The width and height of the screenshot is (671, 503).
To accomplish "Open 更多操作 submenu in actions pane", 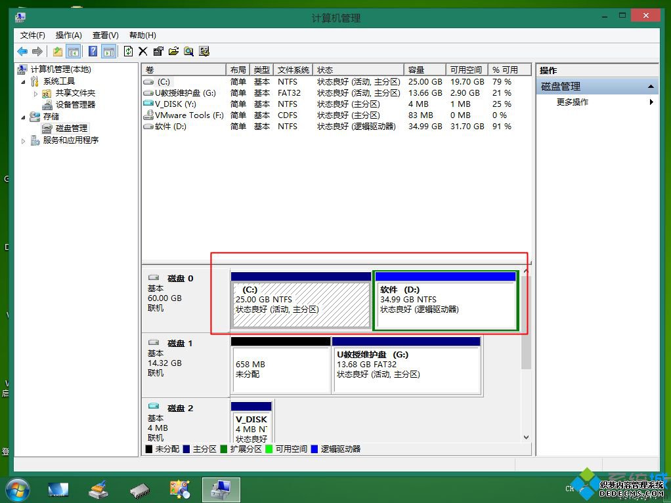I will (597, 102).
